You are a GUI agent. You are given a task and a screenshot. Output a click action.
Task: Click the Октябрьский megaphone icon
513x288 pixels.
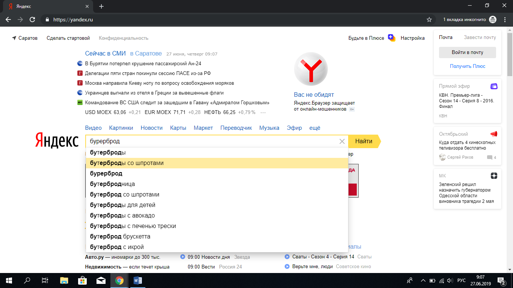click(x=494, y=134)
